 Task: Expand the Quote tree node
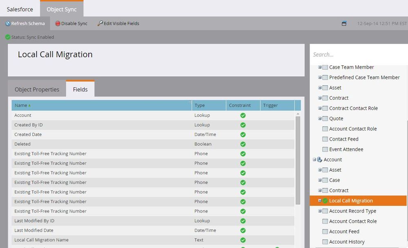tap(320, 118)
